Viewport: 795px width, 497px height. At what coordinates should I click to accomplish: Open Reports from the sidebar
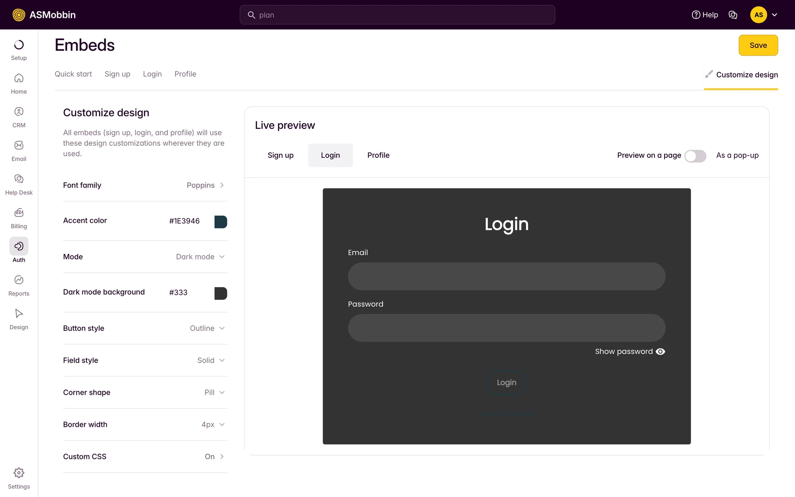click(x=19, y=285)
